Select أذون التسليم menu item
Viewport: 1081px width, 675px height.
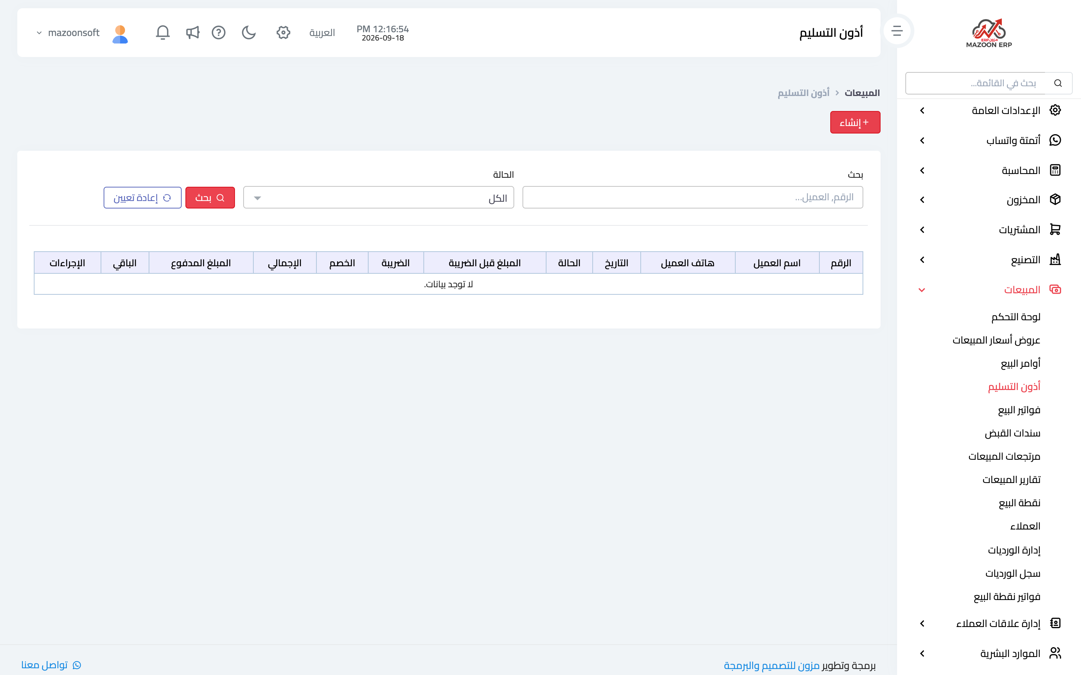point(1014,387)
